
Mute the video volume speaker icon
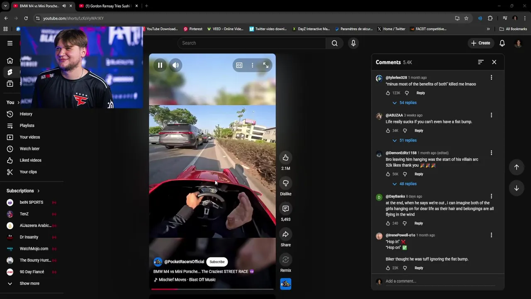point(176,65)
